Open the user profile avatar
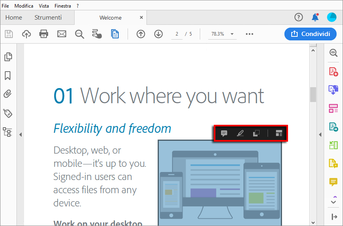The image size is (343, 226). [332, 17]
